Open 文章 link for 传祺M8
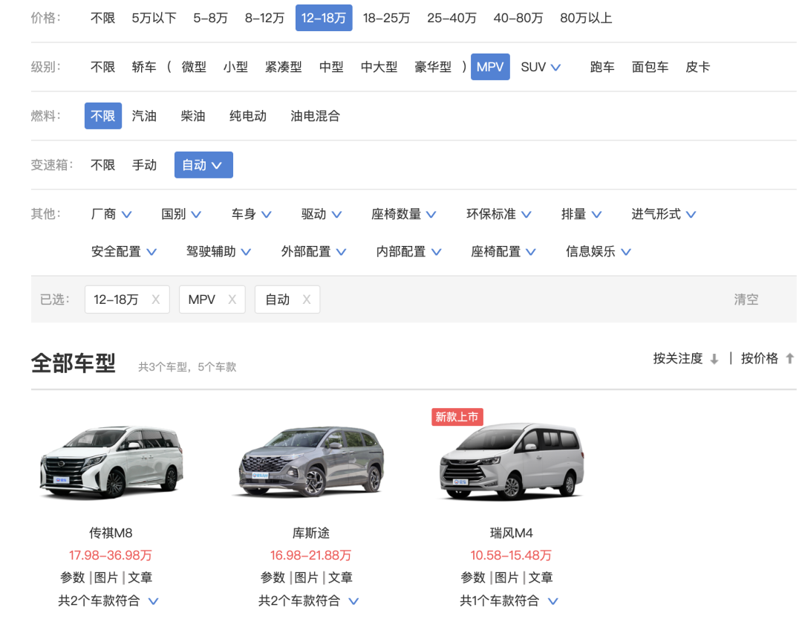 point(140,577)
